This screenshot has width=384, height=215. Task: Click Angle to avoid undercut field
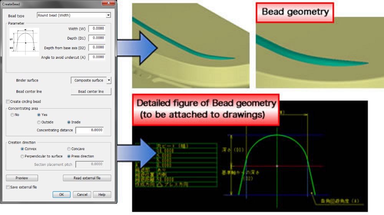(x=97, y=57)
